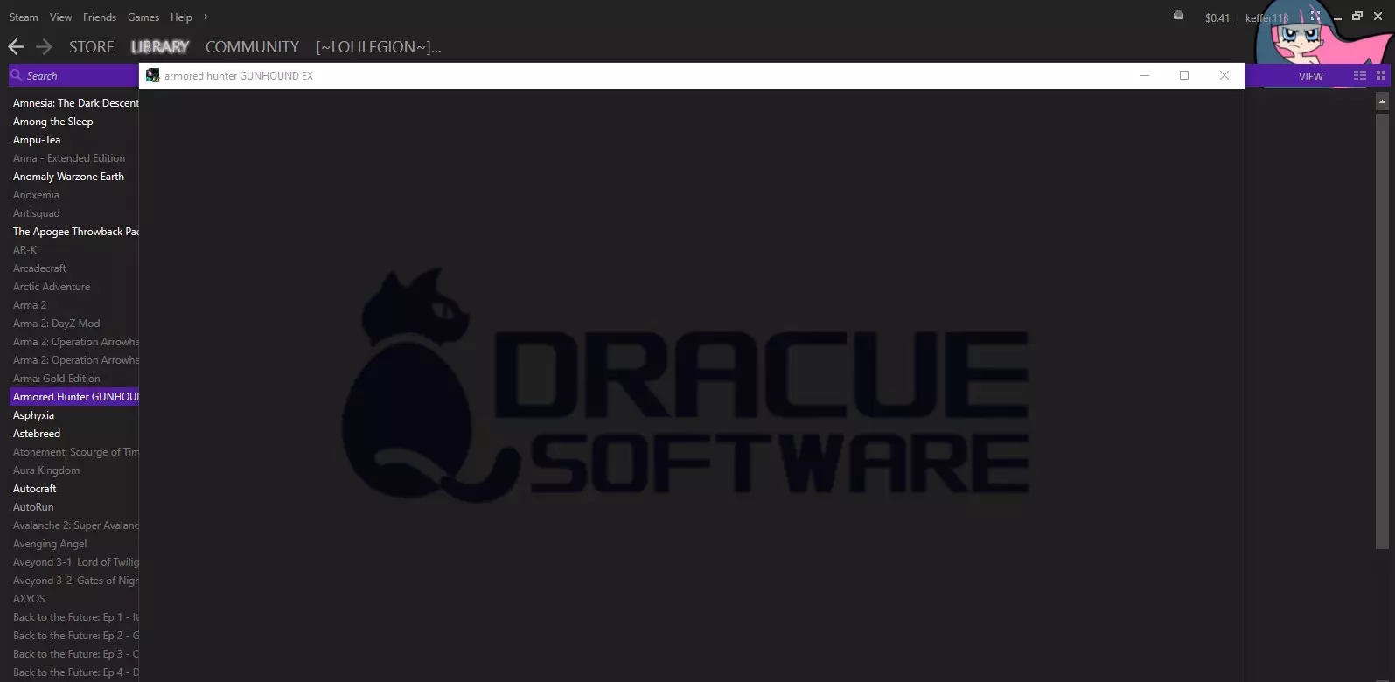
Task: Switch library to list view icon
Action: pos(1359,76)
